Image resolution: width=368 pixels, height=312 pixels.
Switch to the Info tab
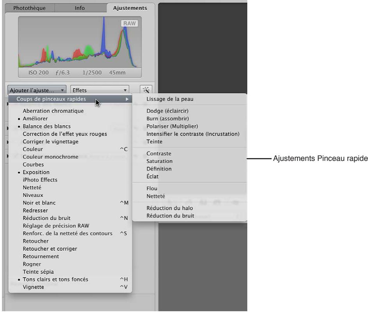coord(80,8)
